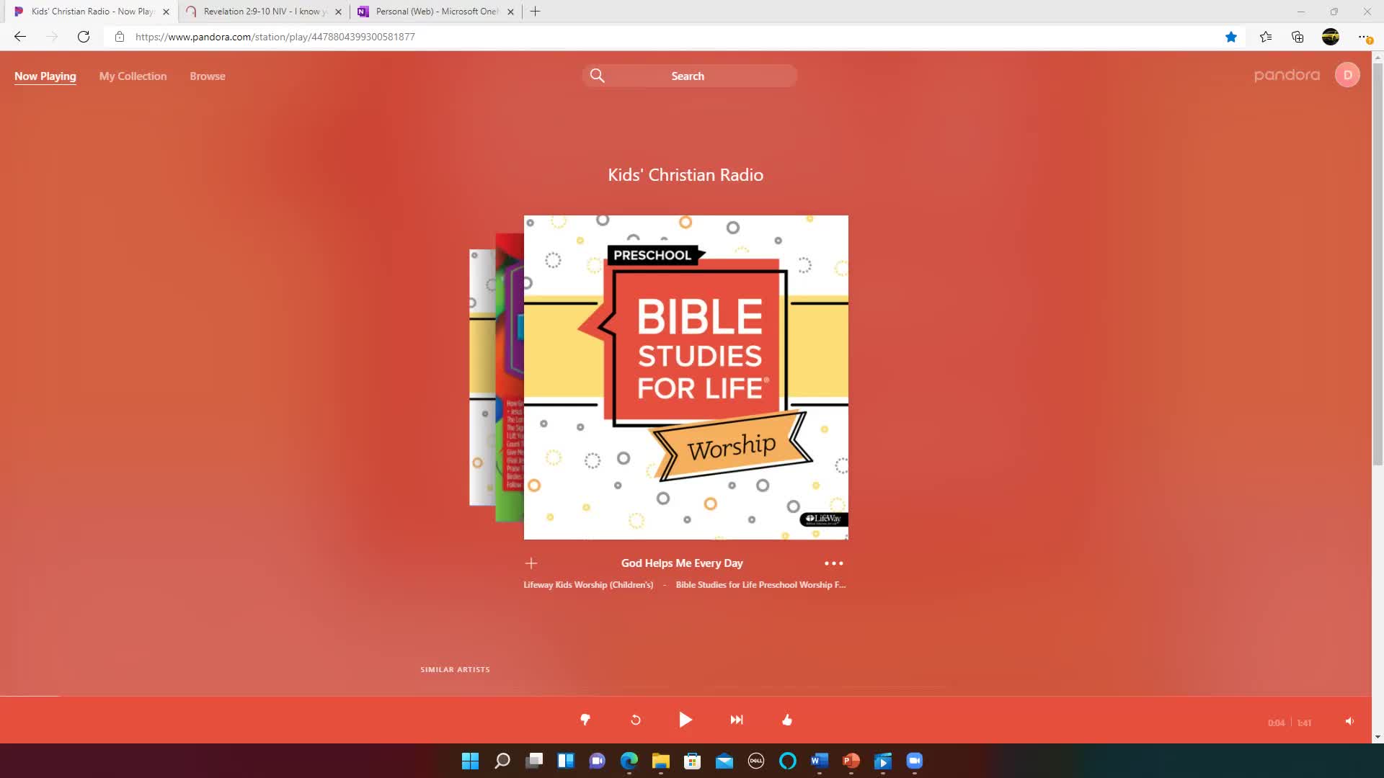Focus the Pandora Search field
Image resolution: width=1384 pixels, height=778 pixels.
pyautogui.click(x=690, y=76)
